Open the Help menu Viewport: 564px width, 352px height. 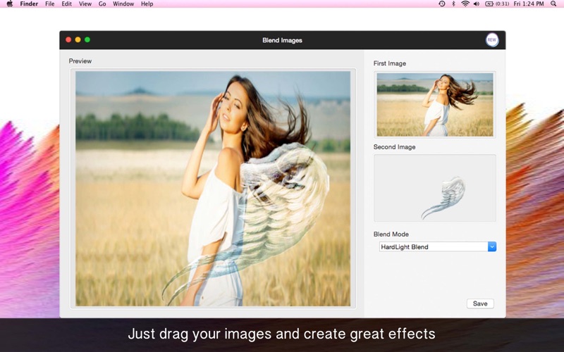[147, 4]
